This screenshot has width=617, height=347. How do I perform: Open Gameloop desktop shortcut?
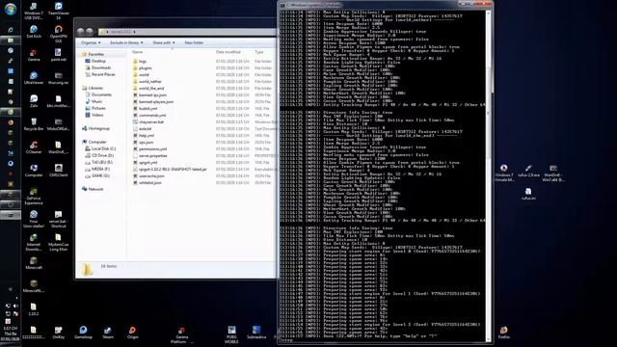pyautogui.click(x=83, y=333)
